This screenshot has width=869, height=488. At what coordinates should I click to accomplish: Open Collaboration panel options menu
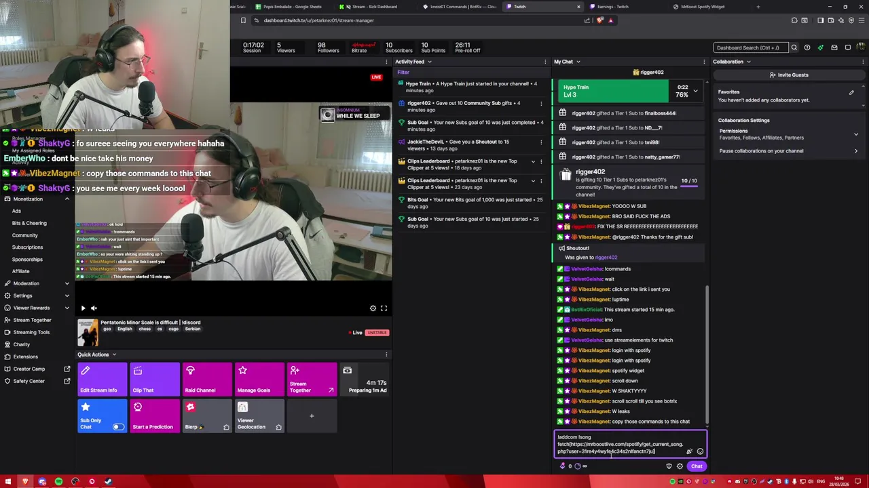point(864,62)
